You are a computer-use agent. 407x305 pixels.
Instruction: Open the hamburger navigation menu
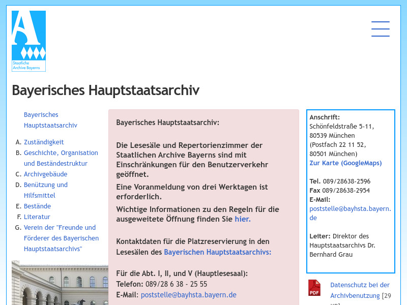(x=381, y=29)
